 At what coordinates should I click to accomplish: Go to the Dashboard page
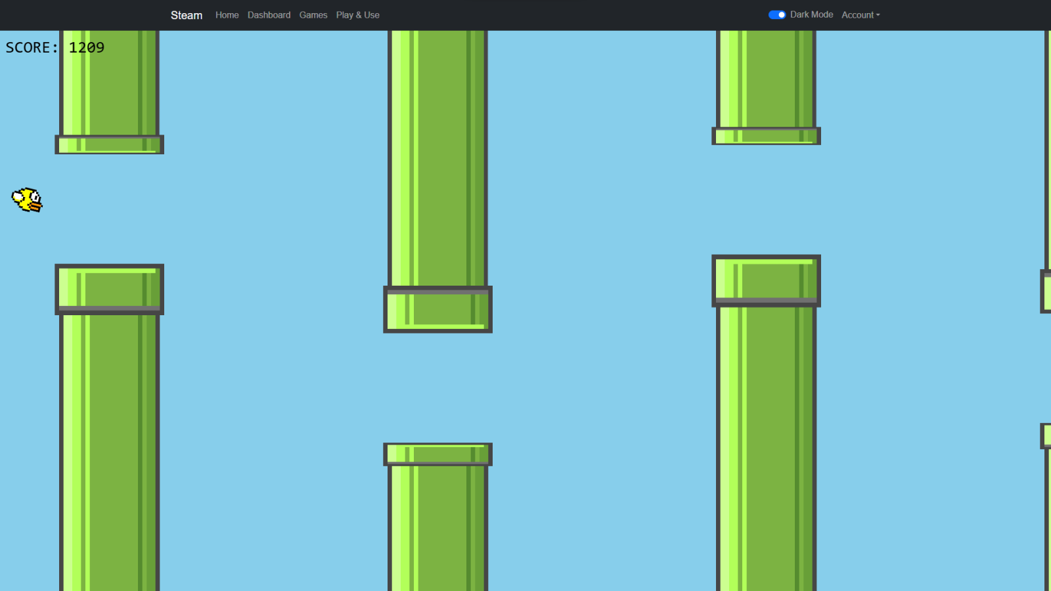click(269, 15)
